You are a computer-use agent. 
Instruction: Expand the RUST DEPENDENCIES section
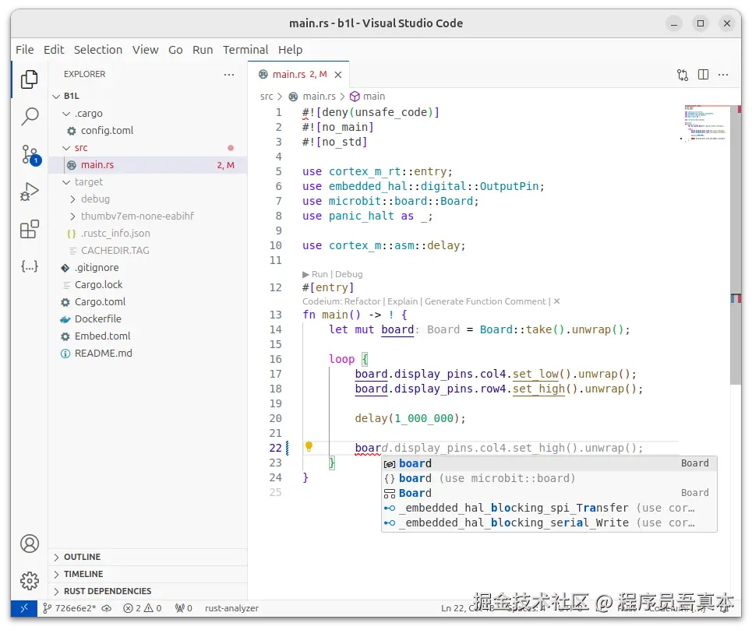148,591
